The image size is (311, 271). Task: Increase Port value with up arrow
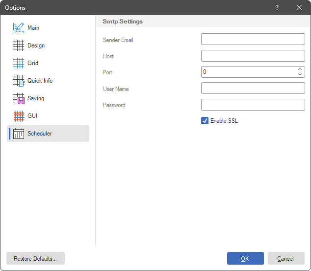point(300,69)
